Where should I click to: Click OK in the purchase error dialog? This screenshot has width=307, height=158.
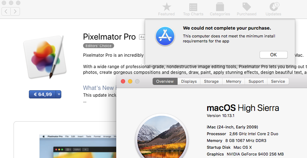273,55
